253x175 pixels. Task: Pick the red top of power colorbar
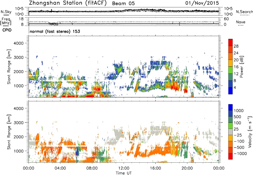[231, 42]
